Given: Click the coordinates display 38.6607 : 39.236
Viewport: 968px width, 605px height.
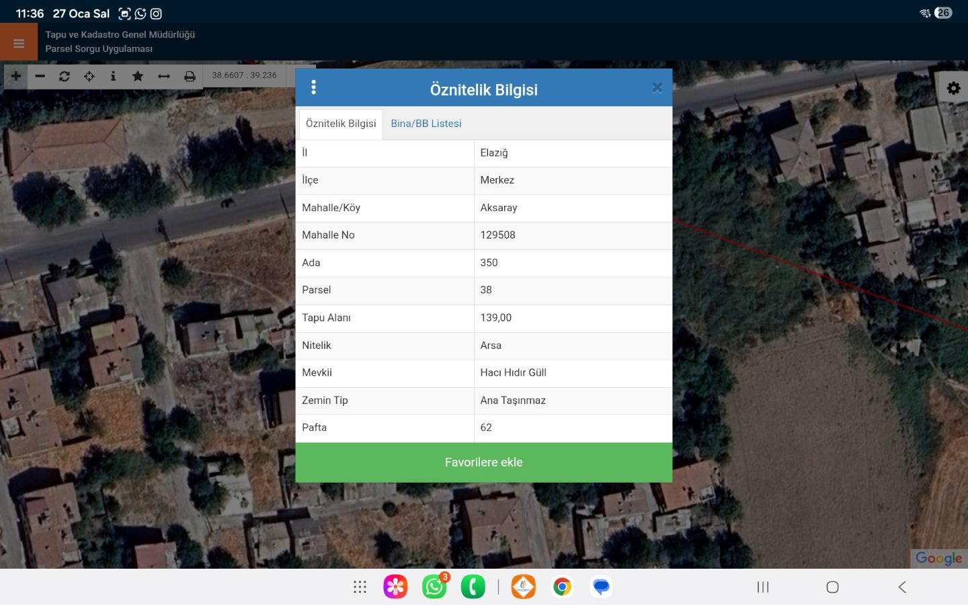Looking at the screenshot, I should pos(245,75).
